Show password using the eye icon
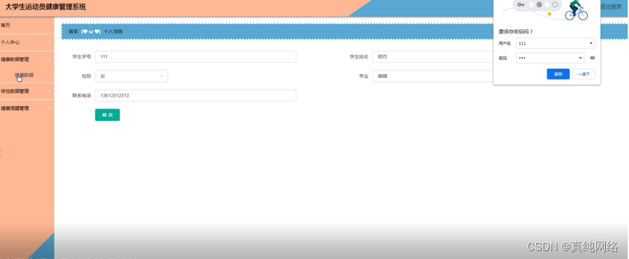 pos(592,58)
